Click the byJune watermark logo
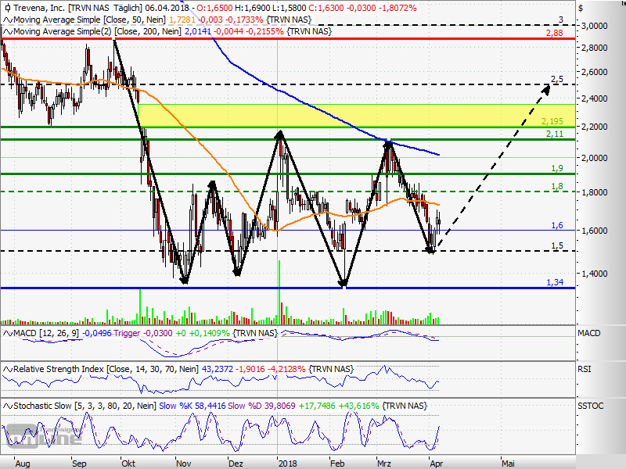 point(35,439)
